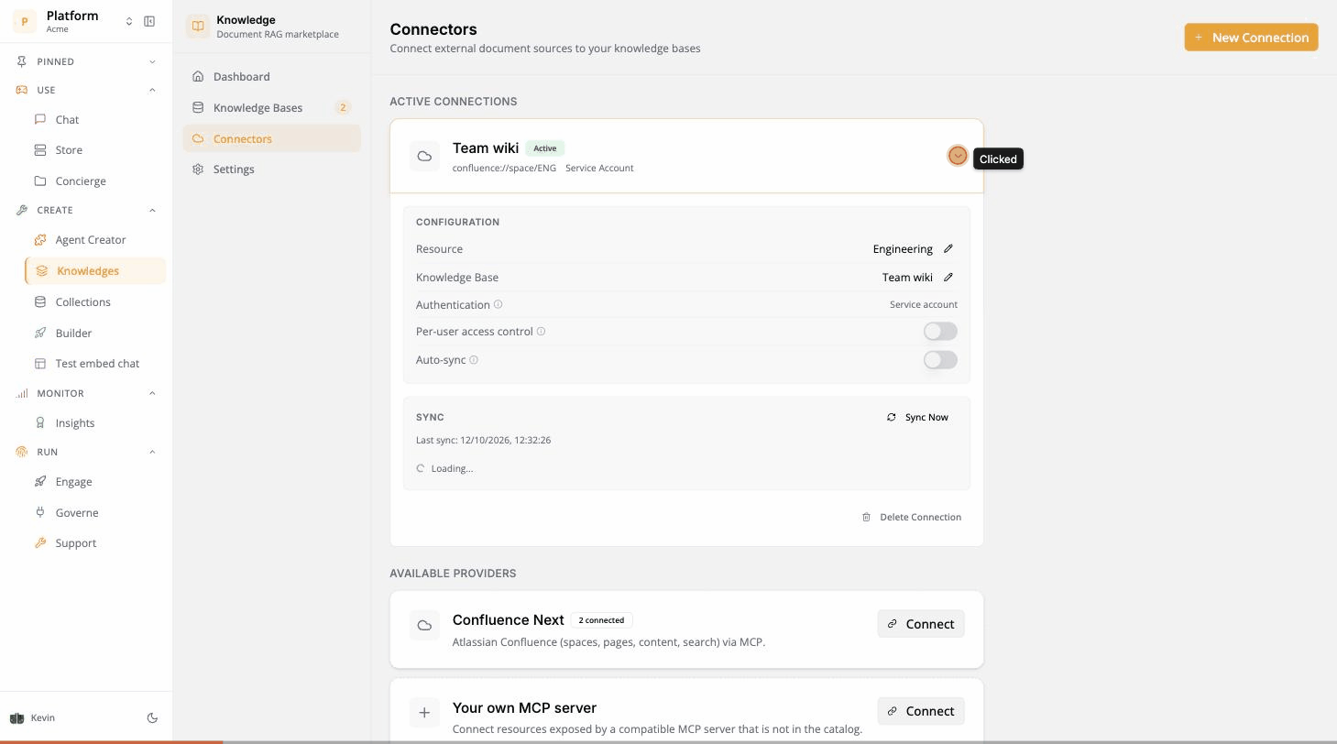This screenshot has width=1337, height=744.
Task: Collapse the CREATE sidebar section
Action: click(x=152, y=211)
